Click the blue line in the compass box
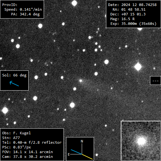This screenshot has width=161, height=161. click(76, 152)
